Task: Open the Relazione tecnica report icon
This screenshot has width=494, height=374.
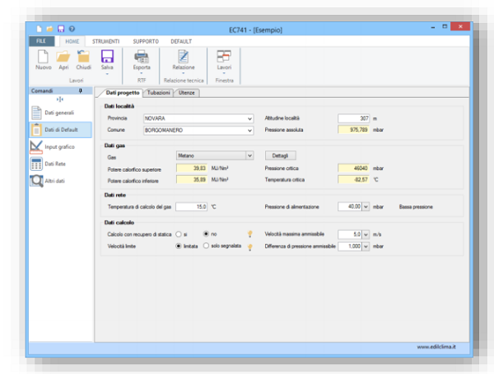Action: (184, 57)
